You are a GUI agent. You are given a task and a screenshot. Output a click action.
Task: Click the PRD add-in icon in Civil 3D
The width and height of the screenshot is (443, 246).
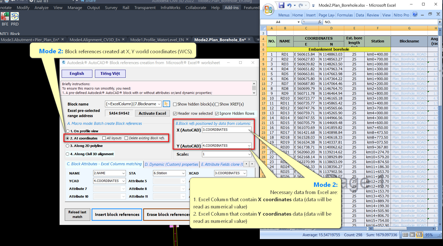pyautogui.click(x=15, y=16)
